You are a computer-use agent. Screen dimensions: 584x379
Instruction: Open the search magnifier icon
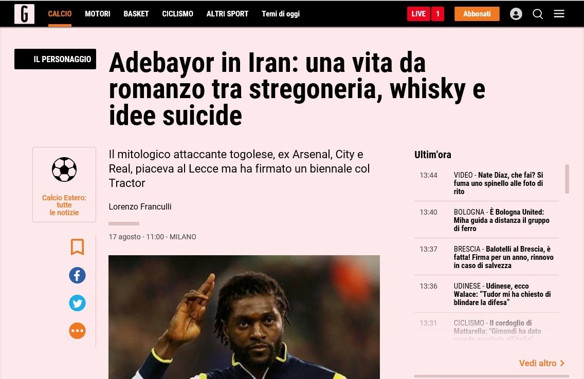(537, 14)
